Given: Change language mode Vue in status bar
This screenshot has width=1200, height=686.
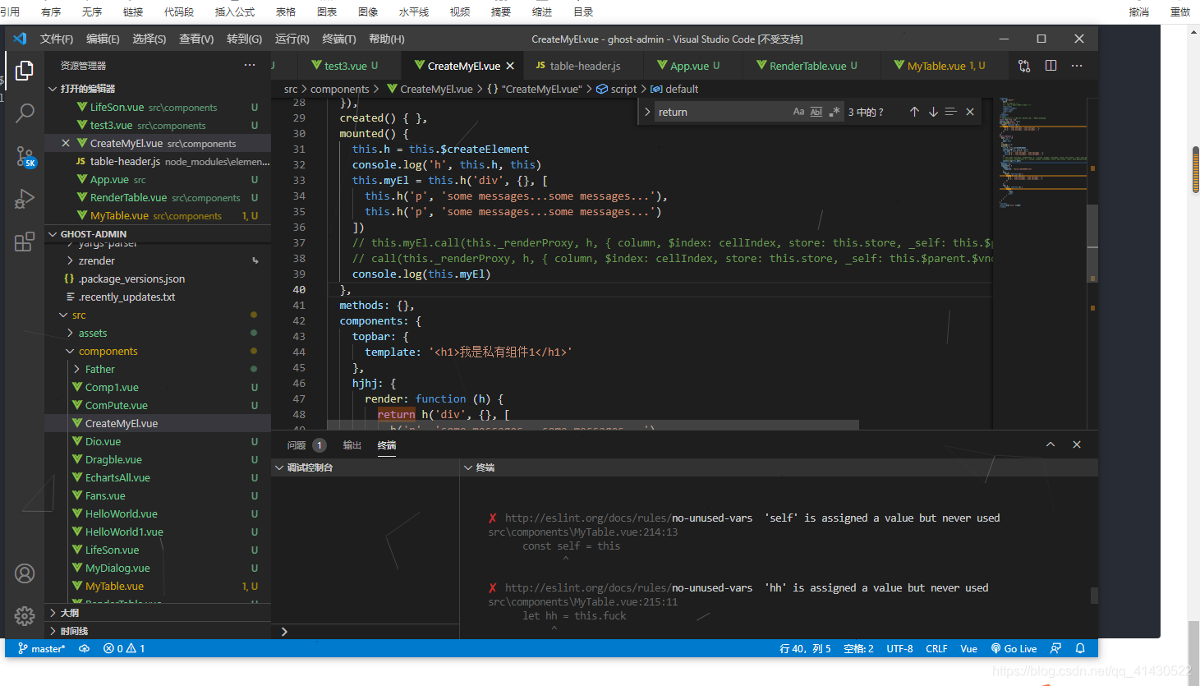Looking at the screenshot, I should tap(968, 648).
